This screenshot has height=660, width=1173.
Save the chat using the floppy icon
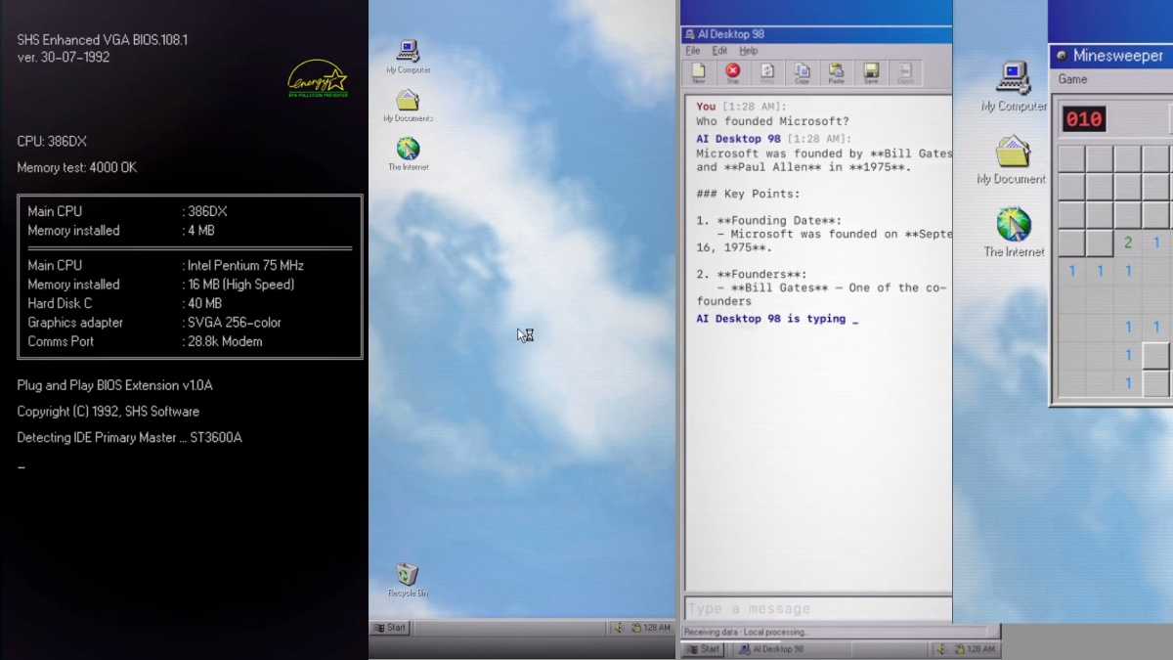point(870,72)
